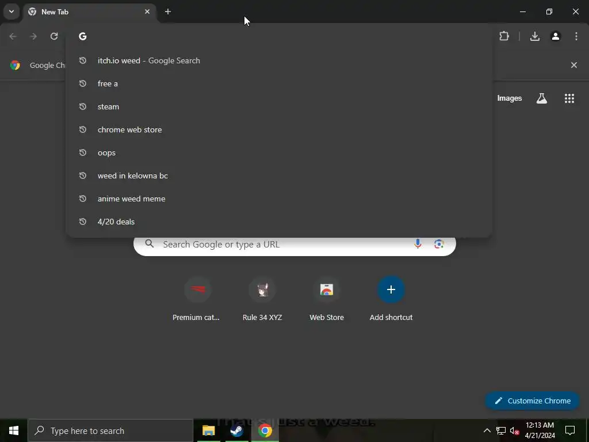Screen dimensions: 589x442
Task: Open the Images link
Action: (510, 98)
